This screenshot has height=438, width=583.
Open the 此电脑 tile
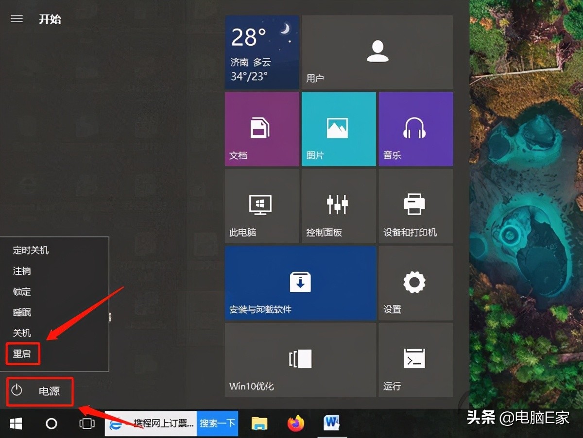(x=261, y=206)
